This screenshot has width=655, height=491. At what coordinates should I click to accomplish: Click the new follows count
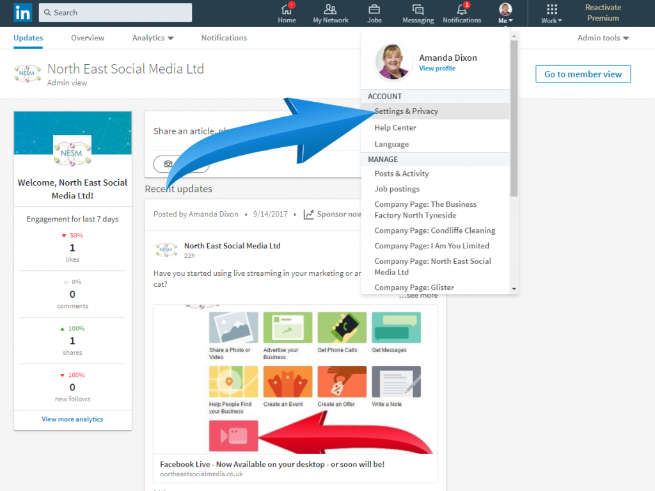pyautogui.click(x=72, y=387)
